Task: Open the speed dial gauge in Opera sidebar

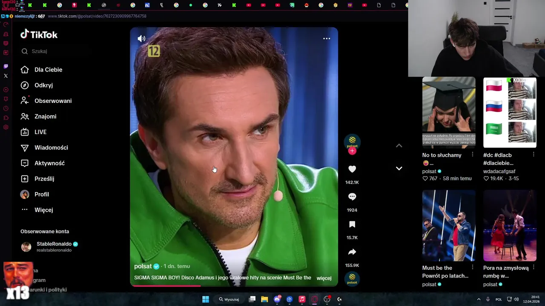Action: coord(6,25)
